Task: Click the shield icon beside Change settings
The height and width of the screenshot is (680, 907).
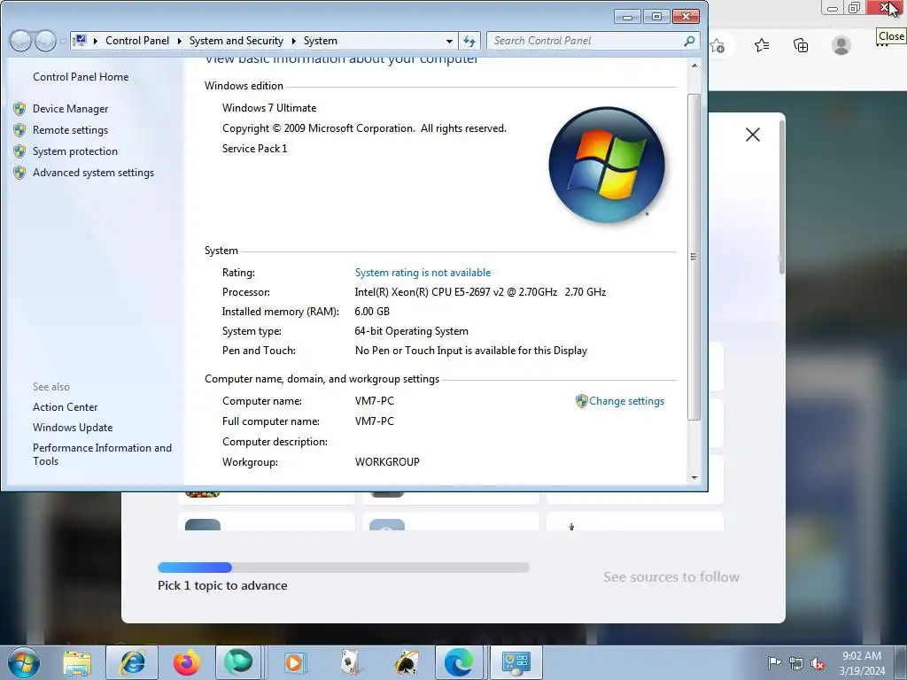Action: pos(581,401)
